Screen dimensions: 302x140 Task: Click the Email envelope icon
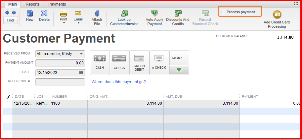(78, 13)
